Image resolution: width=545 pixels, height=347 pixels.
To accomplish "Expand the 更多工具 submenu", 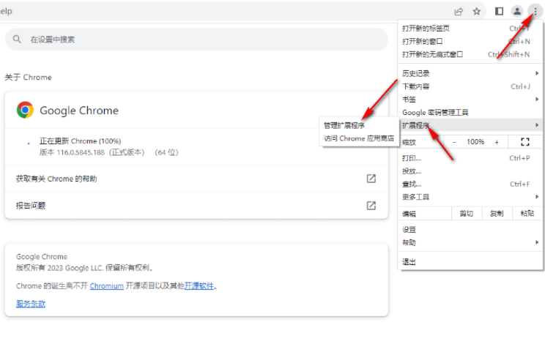I will 469,197.
